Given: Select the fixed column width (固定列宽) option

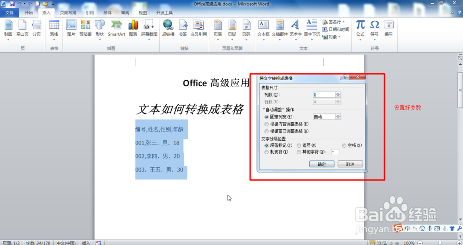Looking at the screenshot, I should coord(279,117).
